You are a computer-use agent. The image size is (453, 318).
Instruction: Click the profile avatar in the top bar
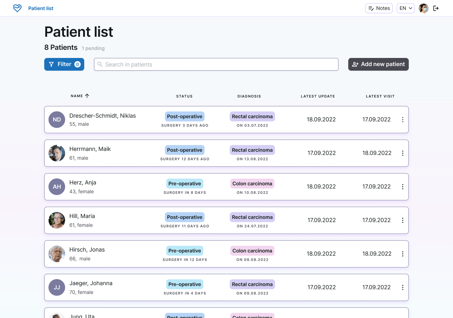tap(423, 8)
